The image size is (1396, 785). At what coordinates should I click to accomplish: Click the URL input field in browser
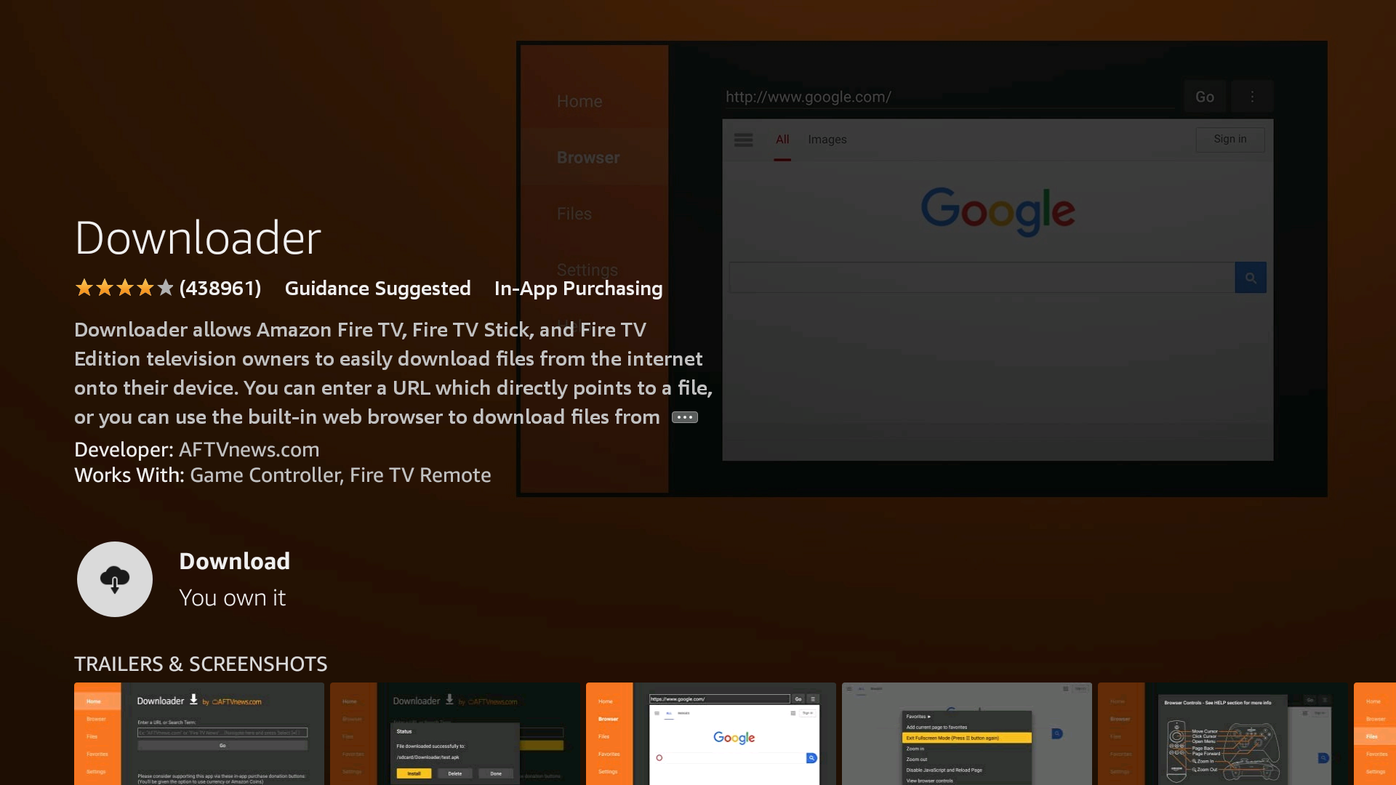coord(952,96)
